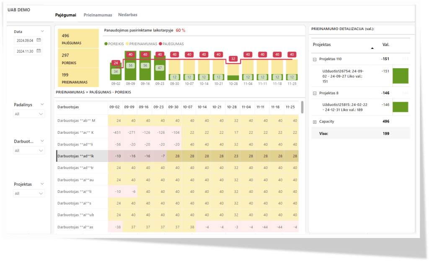Open calendar picker for end date 2024.11.30
The height and width of the screenshot is (261, 429).
click(39, 51)
